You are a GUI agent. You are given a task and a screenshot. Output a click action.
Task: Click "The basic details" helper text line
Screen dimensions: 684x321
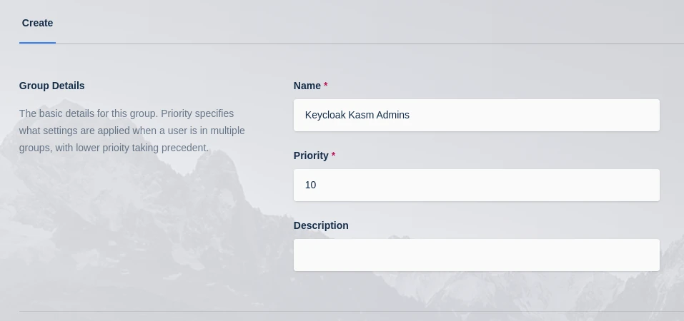pos(126,113)
